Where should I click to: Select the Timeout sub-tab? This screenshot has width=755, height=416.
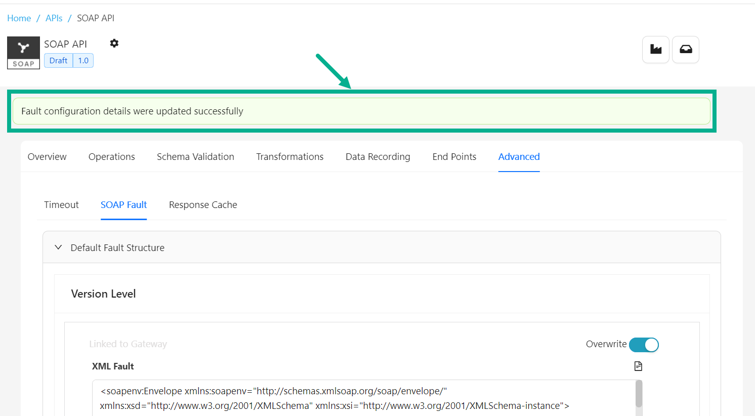coord(61,205)
